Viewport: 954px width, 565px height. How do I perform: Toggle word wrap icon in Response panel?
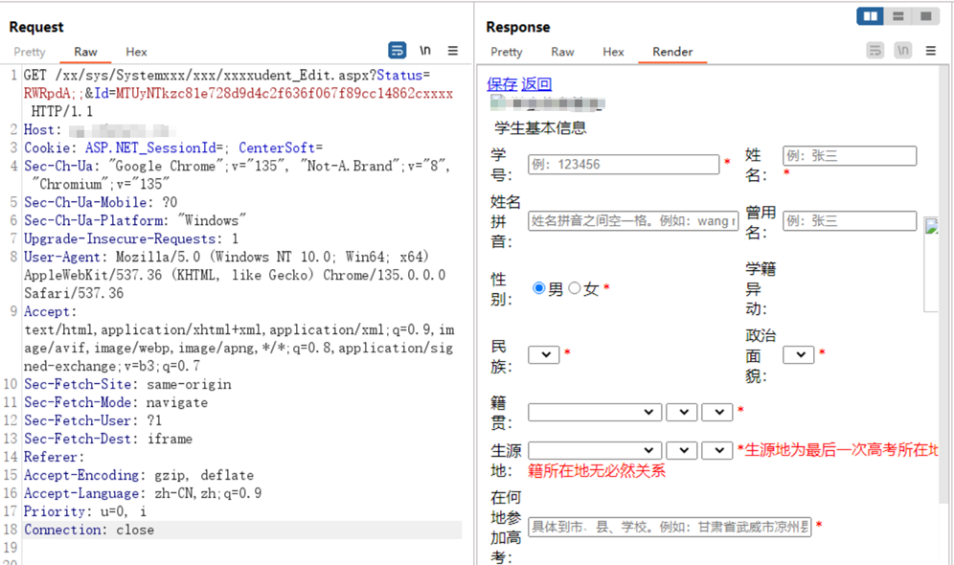pyautogui.click(x=874, y=51)
